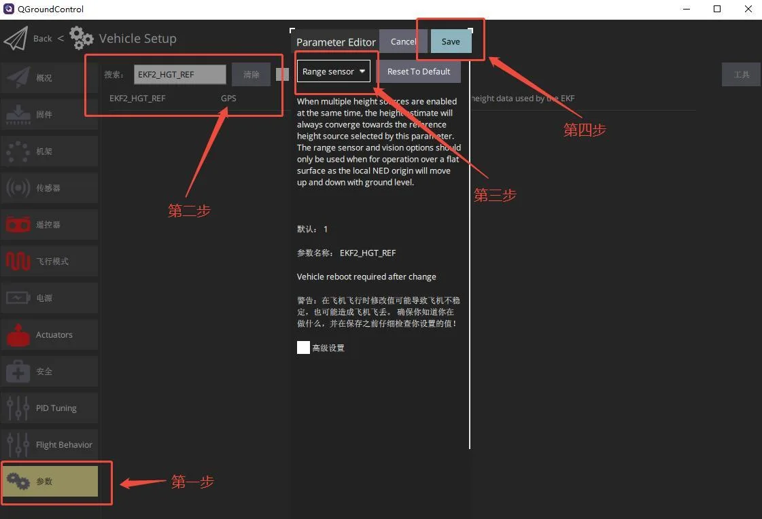
Task: Click the QGroundControl title bar logo
Action: coord(9,9)
